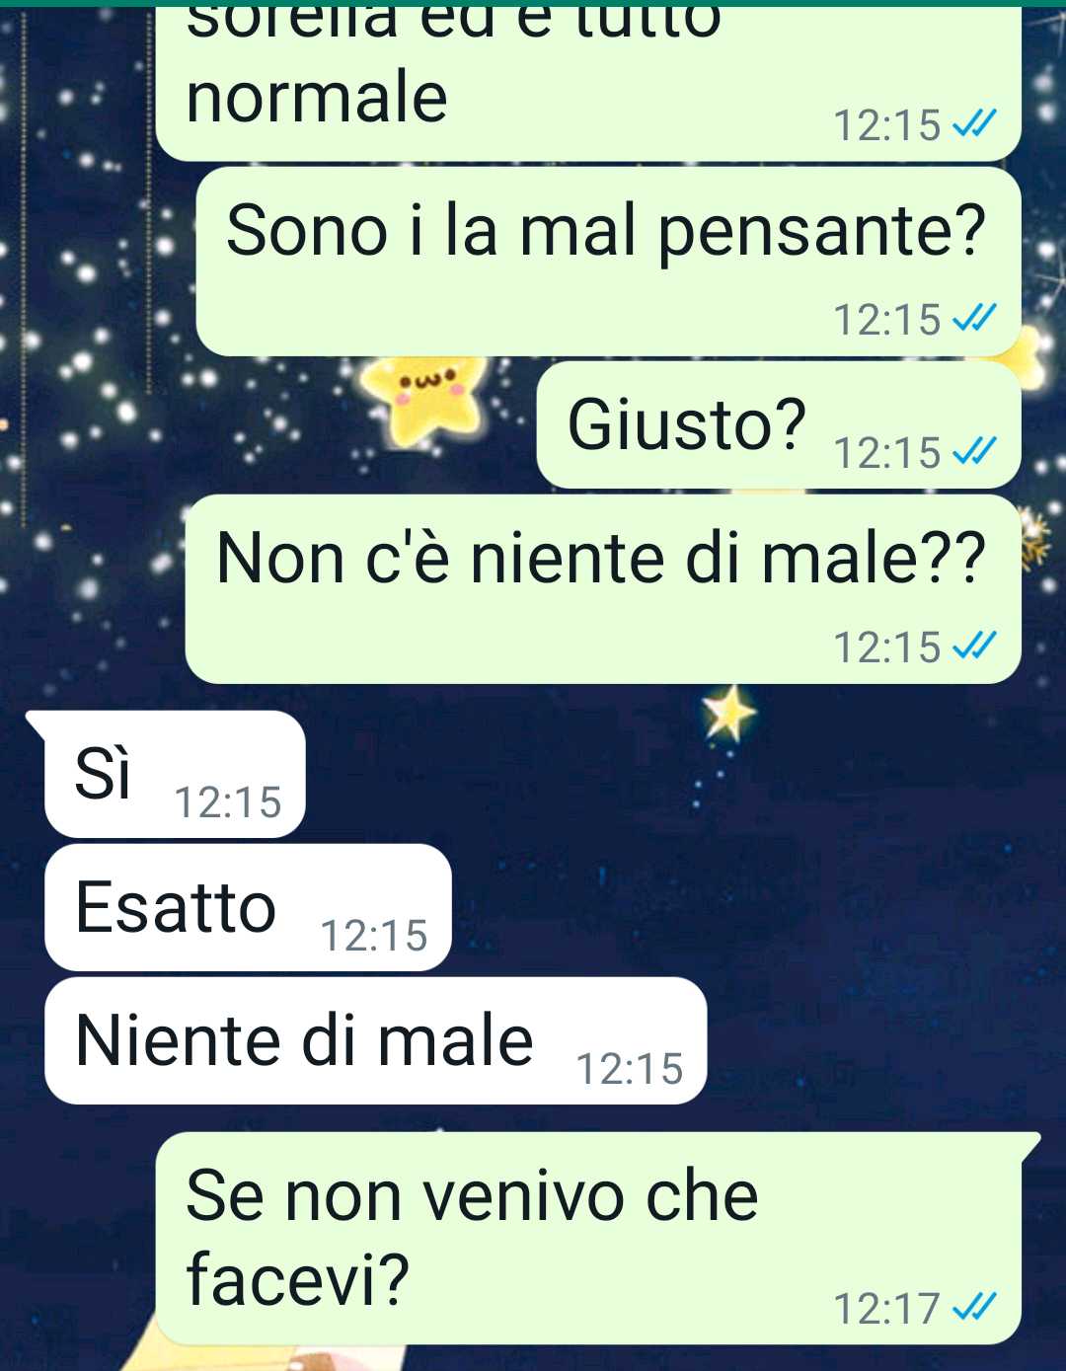
Task: Click the 12:15 timestamp on 'Niente di male'
Action: [630, 1069]
